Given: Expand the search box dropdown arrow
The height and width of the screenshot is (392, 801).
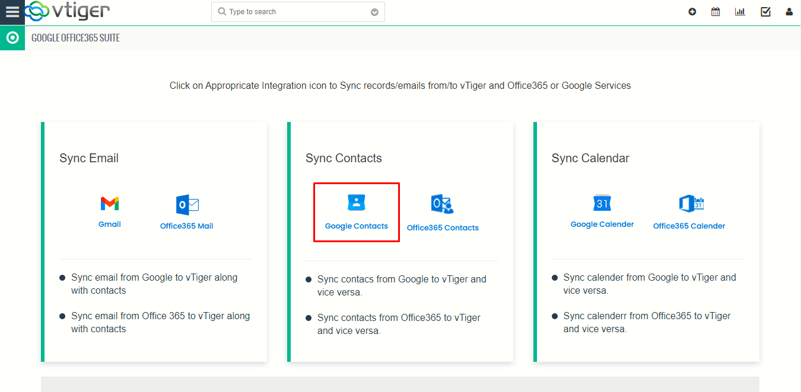Looking at the screenshot, I should tap(374, 12).
